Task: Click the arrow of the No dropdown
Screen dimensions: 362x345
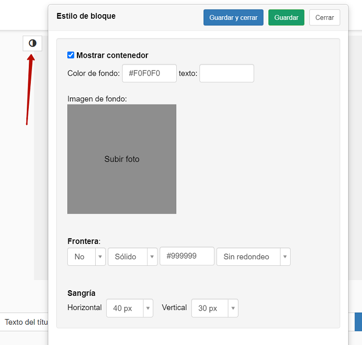Action: [100, 257]
